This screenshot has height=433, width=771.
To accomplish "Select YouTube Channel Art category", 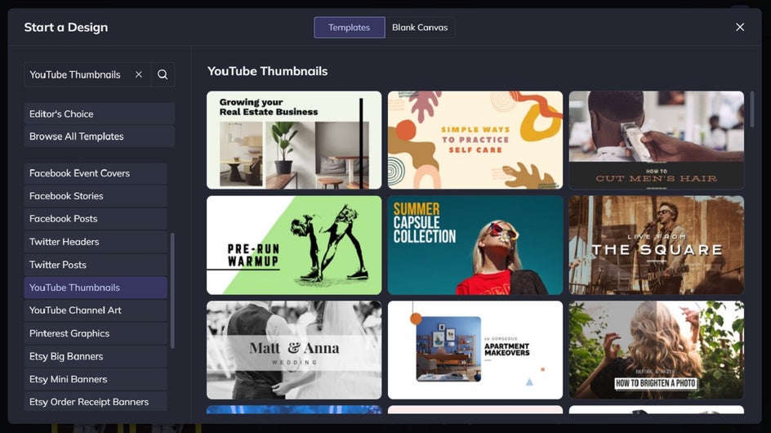I will tap(95, 310).
